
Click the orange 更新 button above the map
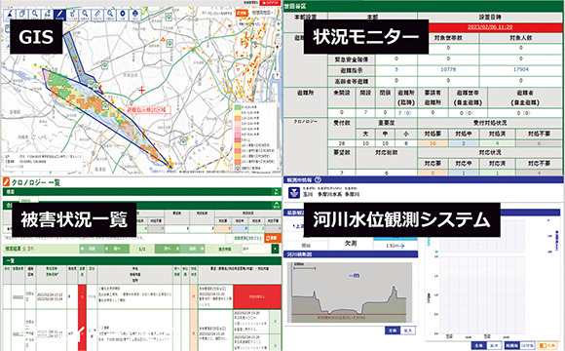click(x=242, y=13)
